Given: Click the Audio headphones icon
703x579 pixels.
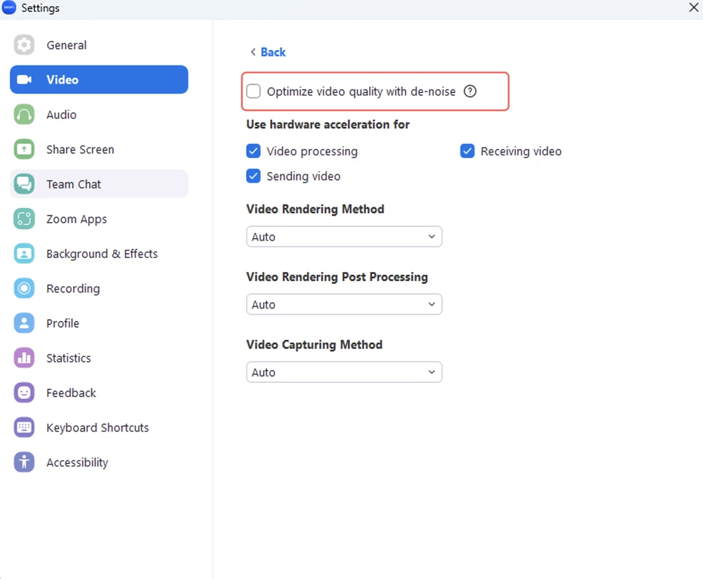Looking at the screenshot, I should tap(24, 115).
